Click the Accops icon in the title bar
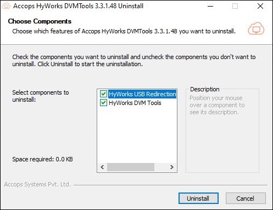 coord(6,6)
